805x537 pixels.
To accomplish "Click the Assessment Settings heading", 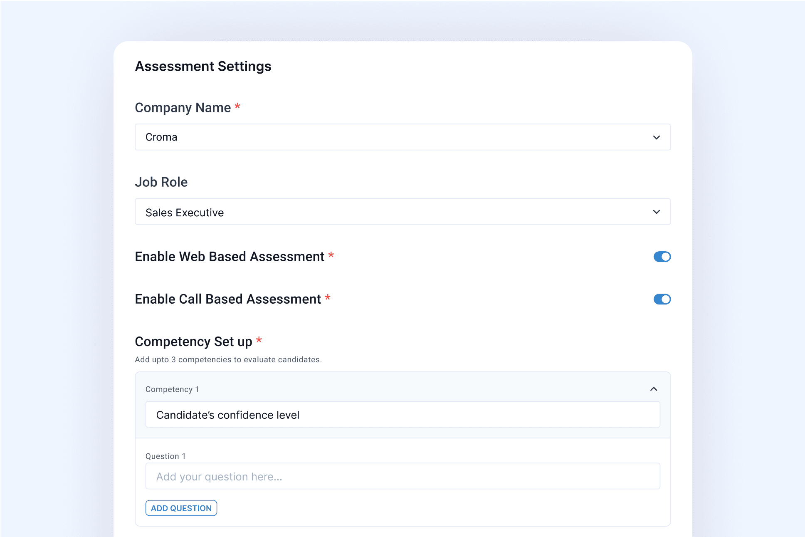I will (x=203, y=66).
